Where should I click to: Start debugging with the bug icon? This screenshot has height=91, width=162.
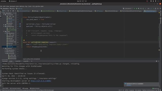pyautogui.click(x=136, y=9)
